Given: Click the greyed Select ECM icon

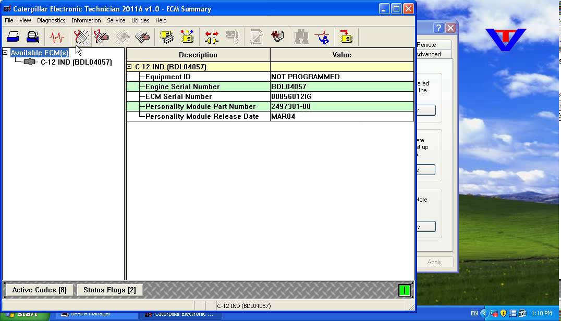Looking at the screenshot, I should coord(232,37).
